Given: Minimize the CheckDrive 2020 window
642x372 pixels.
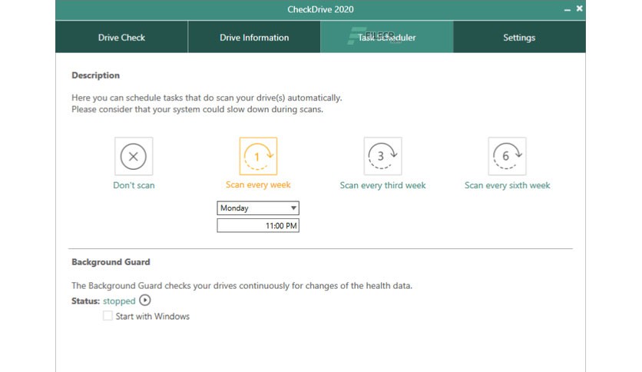Looking at the screenshot, I should (567, 9).
